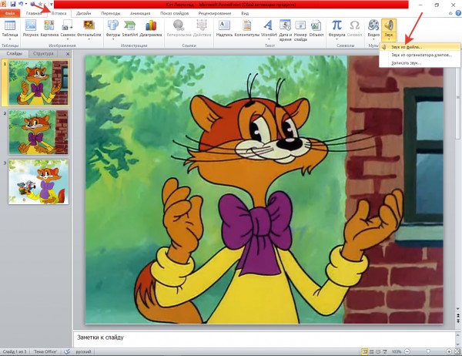
Task: Insert a SmartArt graphic
Action: coord(129,29)
